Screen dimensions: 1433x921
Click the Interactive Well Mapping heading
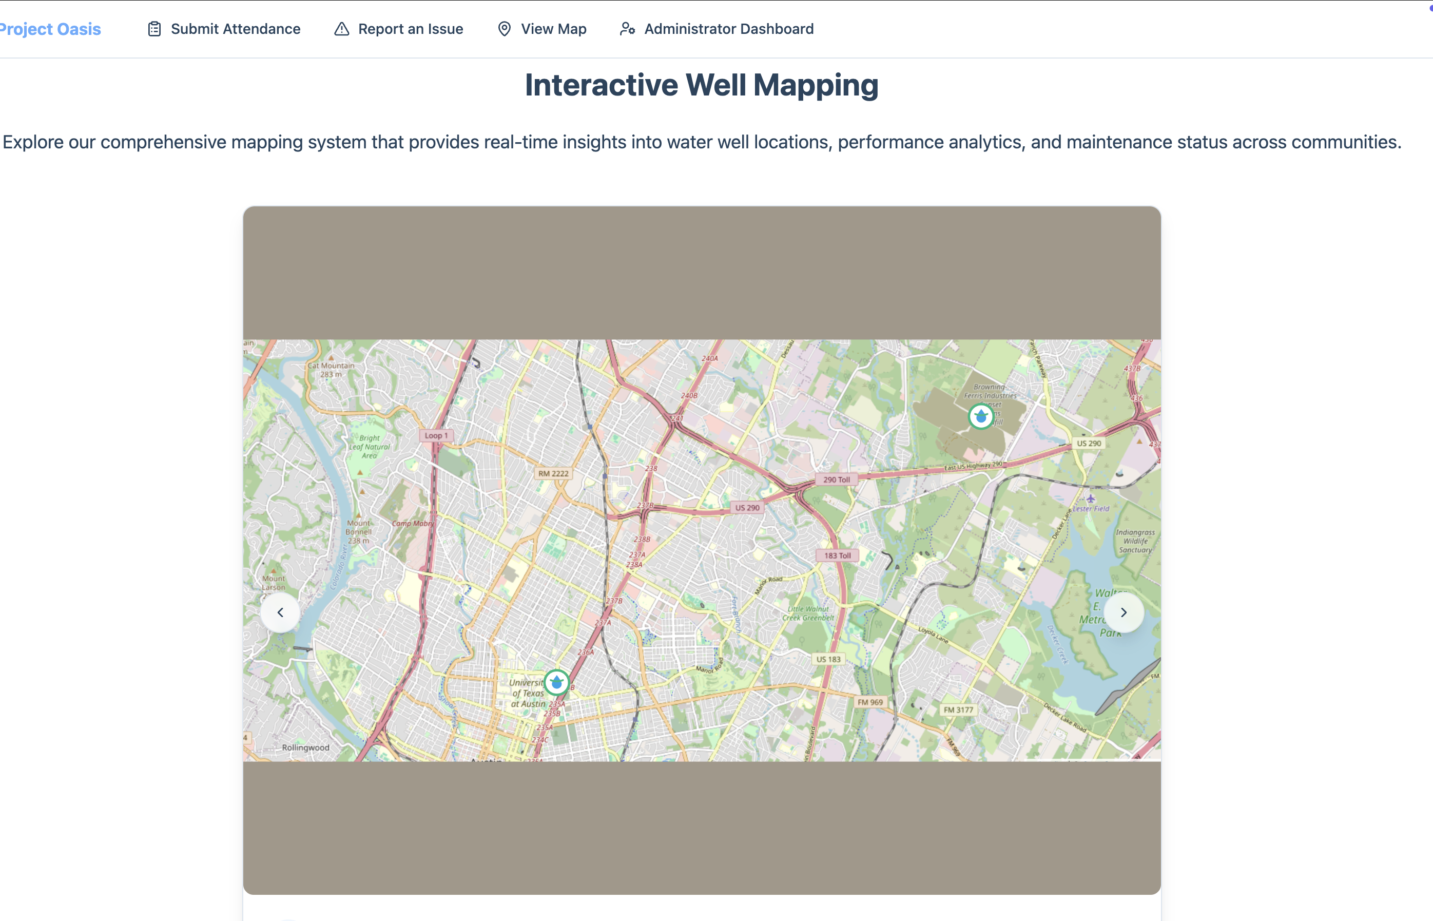pyautogui.click(x=701, y=85)
